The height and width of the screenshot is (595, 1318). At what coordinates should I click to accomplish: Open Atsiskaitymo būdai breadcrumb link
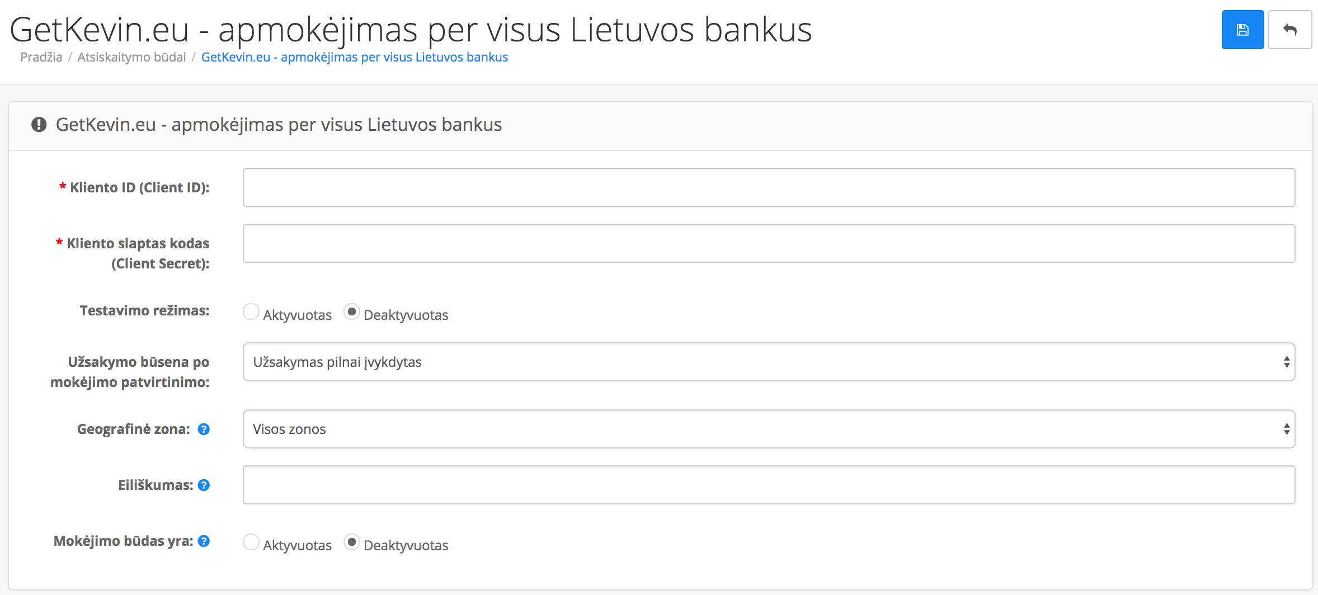pos(131,57)
